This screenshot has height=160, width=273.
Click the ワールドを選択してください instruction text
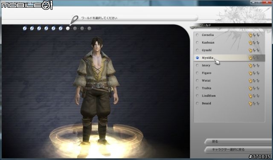tap(99, 18)
